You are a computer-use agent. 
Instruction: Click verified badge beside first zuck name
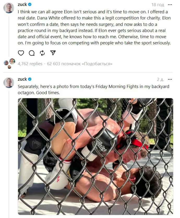30,4
